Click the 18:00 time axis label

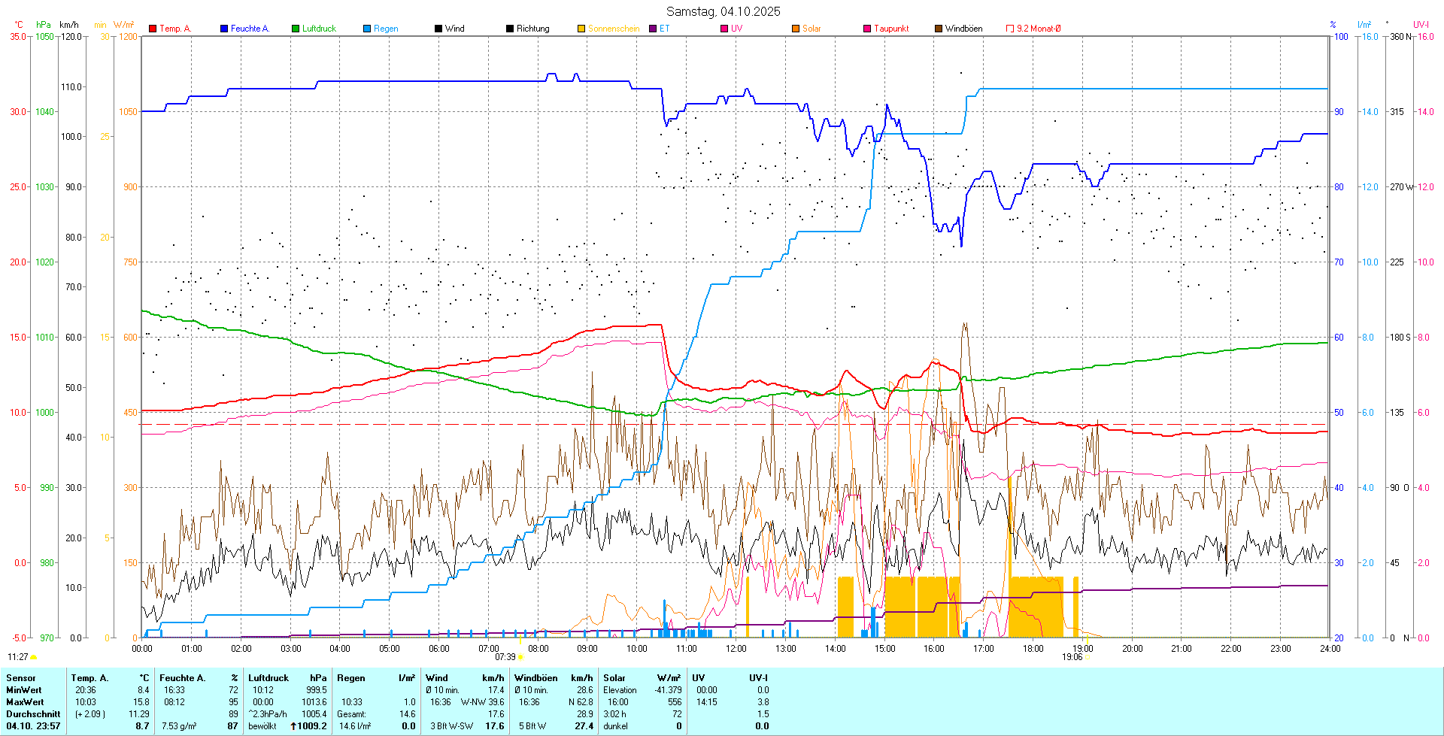coord(1033,648)
